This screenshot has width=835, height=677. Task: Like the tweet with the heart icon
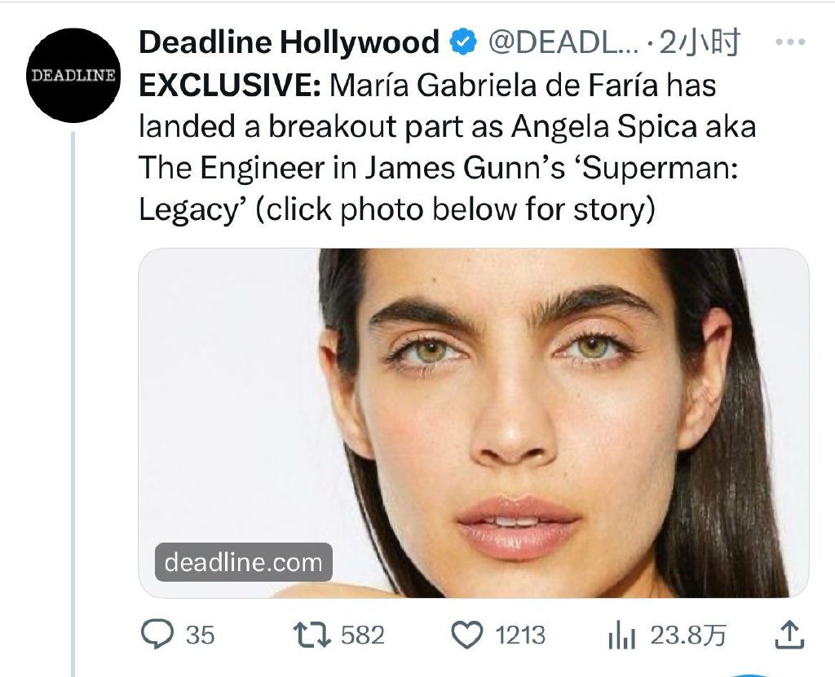pyautogui.click(x=468, y=635)
